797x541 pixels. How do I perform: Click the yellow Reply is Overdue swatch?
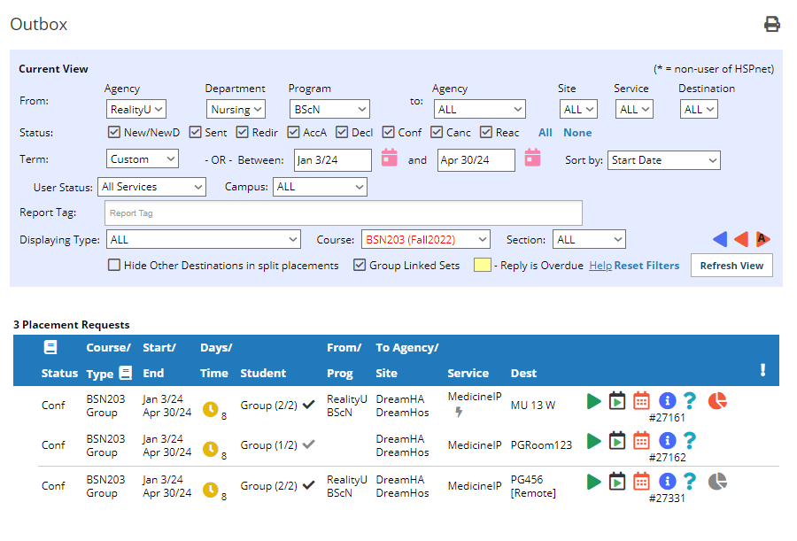483,265
